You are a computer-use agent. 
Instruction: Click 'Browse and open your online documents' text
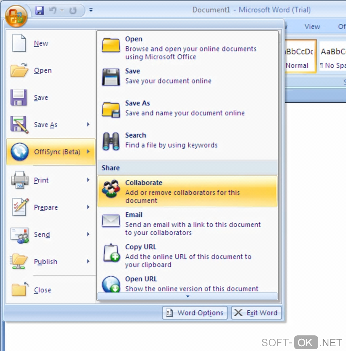pyautogui.click(x=191, y=53)
